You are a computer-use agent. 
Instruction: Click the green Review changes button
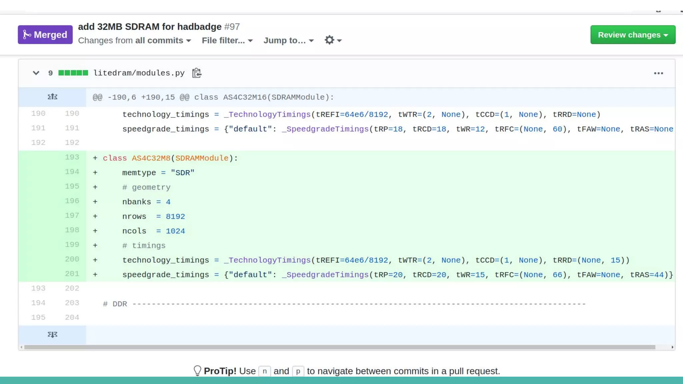(633, 35)
